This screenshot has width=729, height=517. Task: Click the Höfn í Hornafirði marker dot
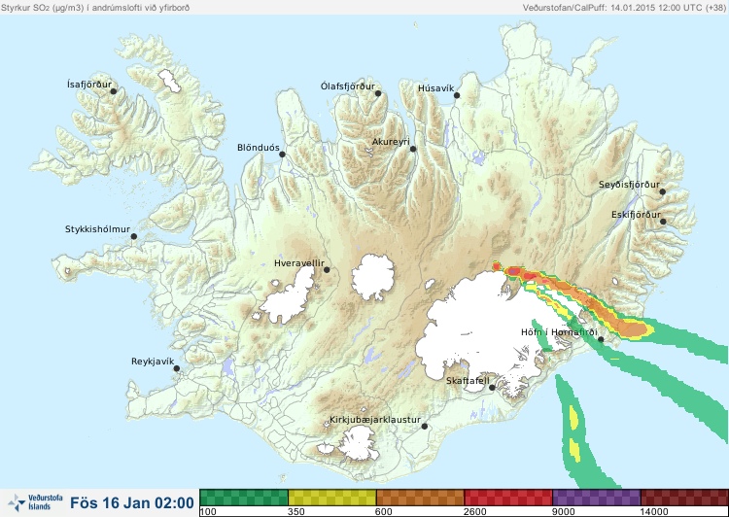pos(601,339)
